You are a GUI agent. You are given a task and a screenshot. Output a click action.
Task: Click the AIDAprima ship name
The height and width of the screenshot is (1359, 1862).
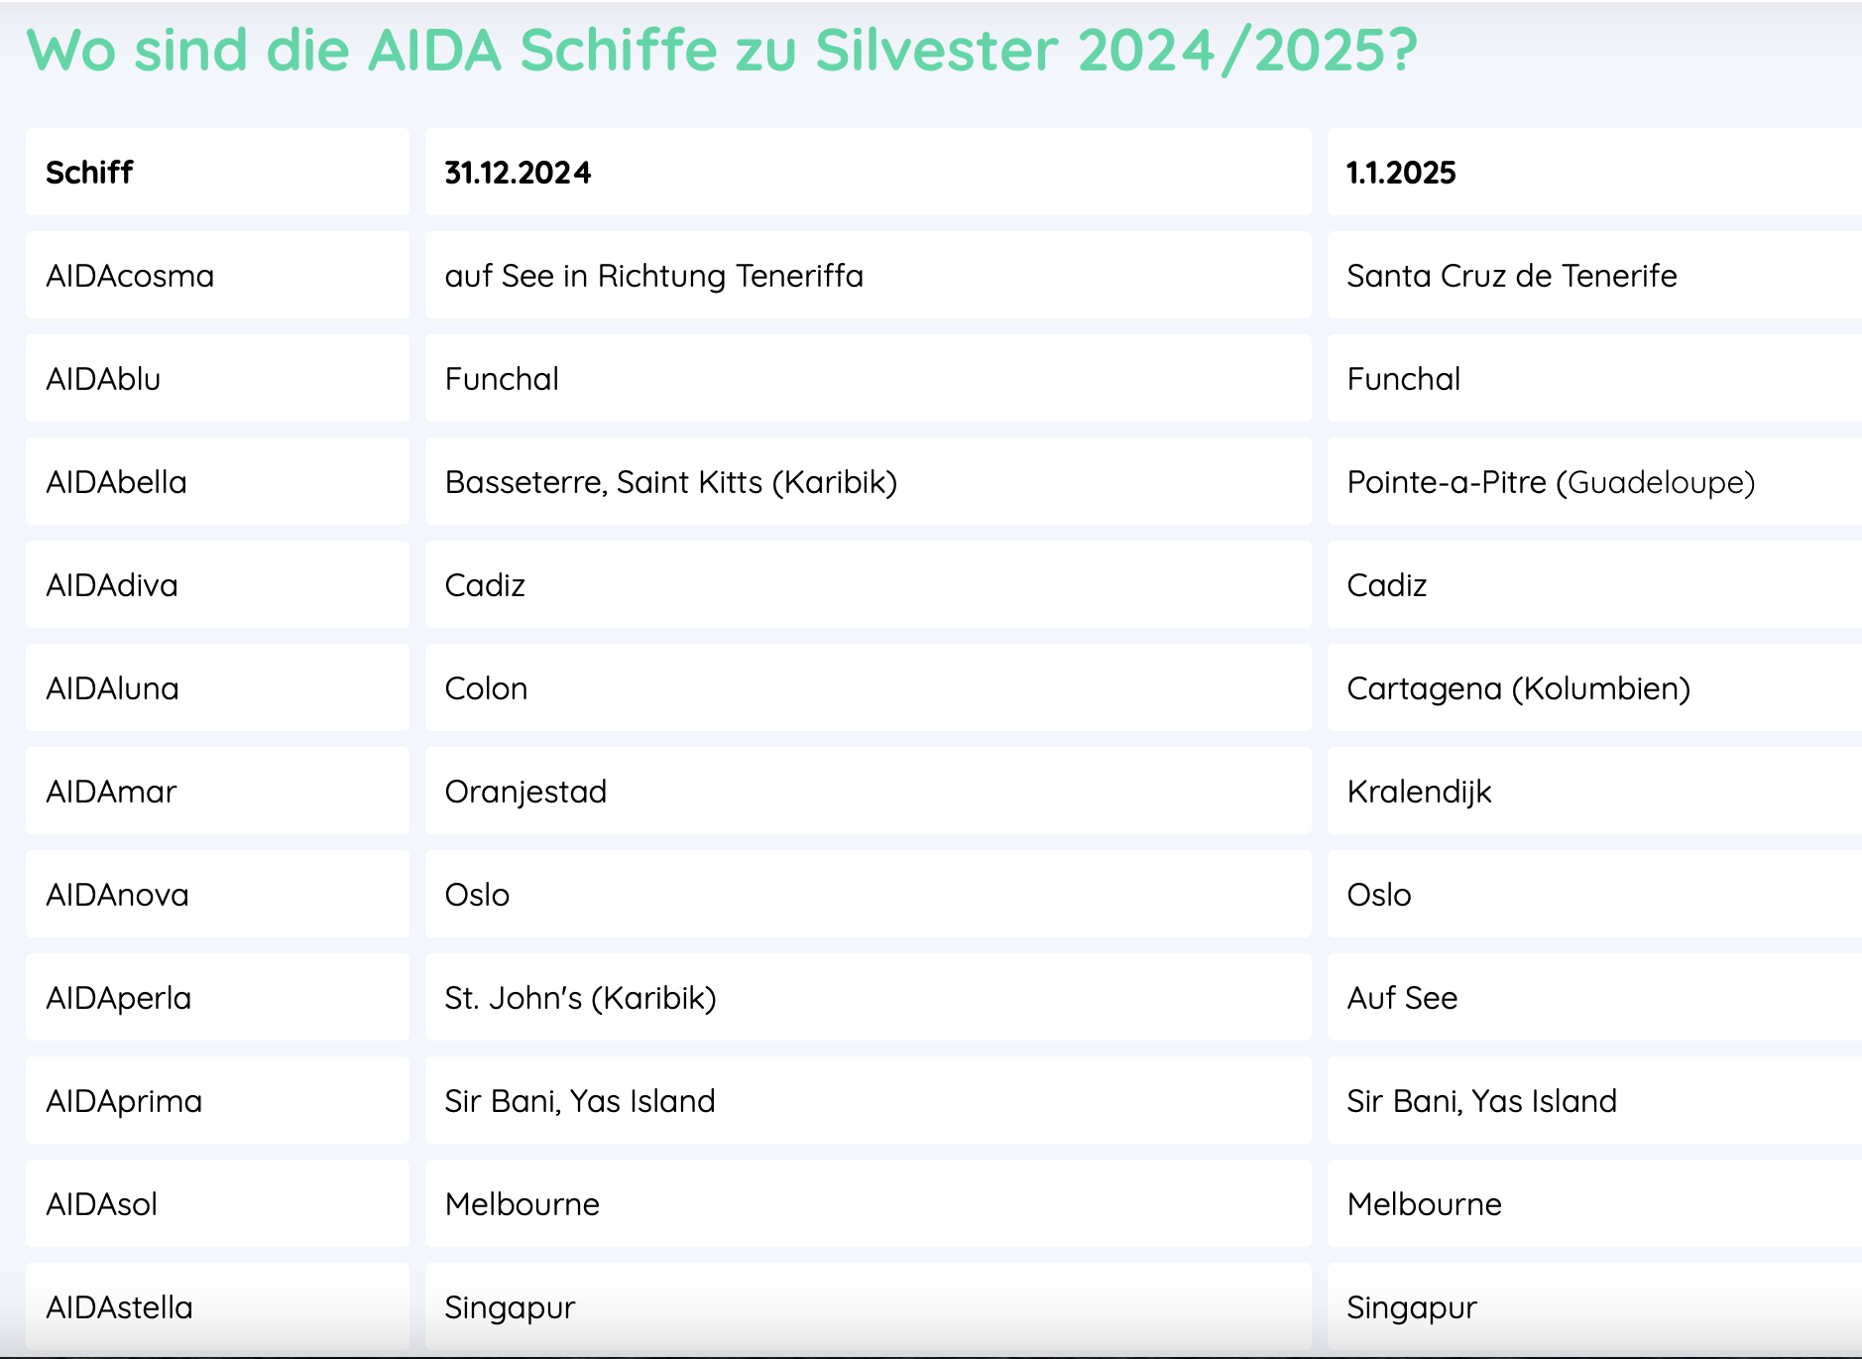(124, 1101)
